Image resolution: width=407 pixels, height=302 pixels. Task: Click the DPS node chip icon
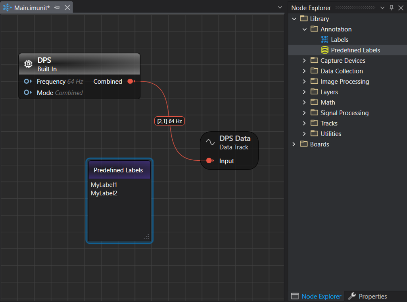28,64
